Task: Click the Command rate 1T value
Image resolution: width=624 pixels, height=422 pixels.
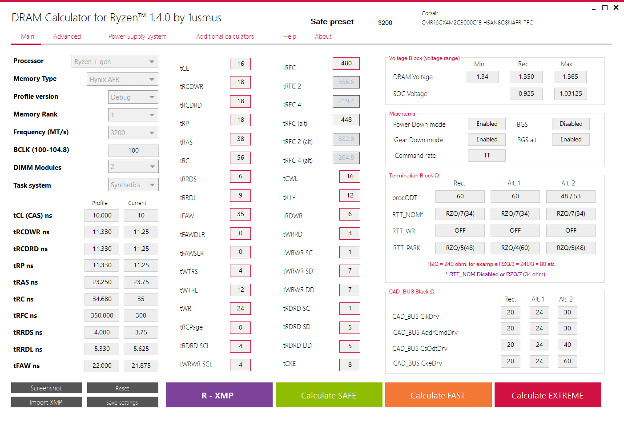Action: click(x=487, y=155)
